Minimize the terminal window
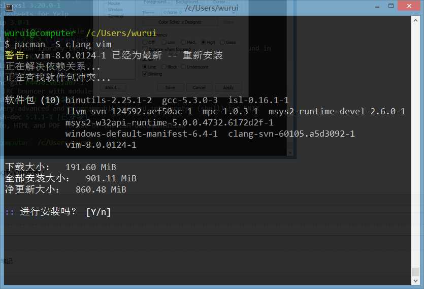Viewport: 424px width, 289px height. (377, 6)
